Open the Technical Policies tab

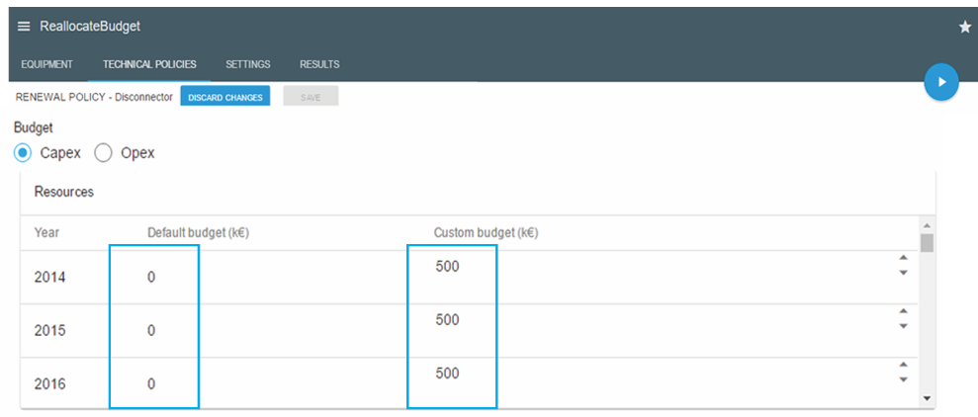(x=149, y=64)
